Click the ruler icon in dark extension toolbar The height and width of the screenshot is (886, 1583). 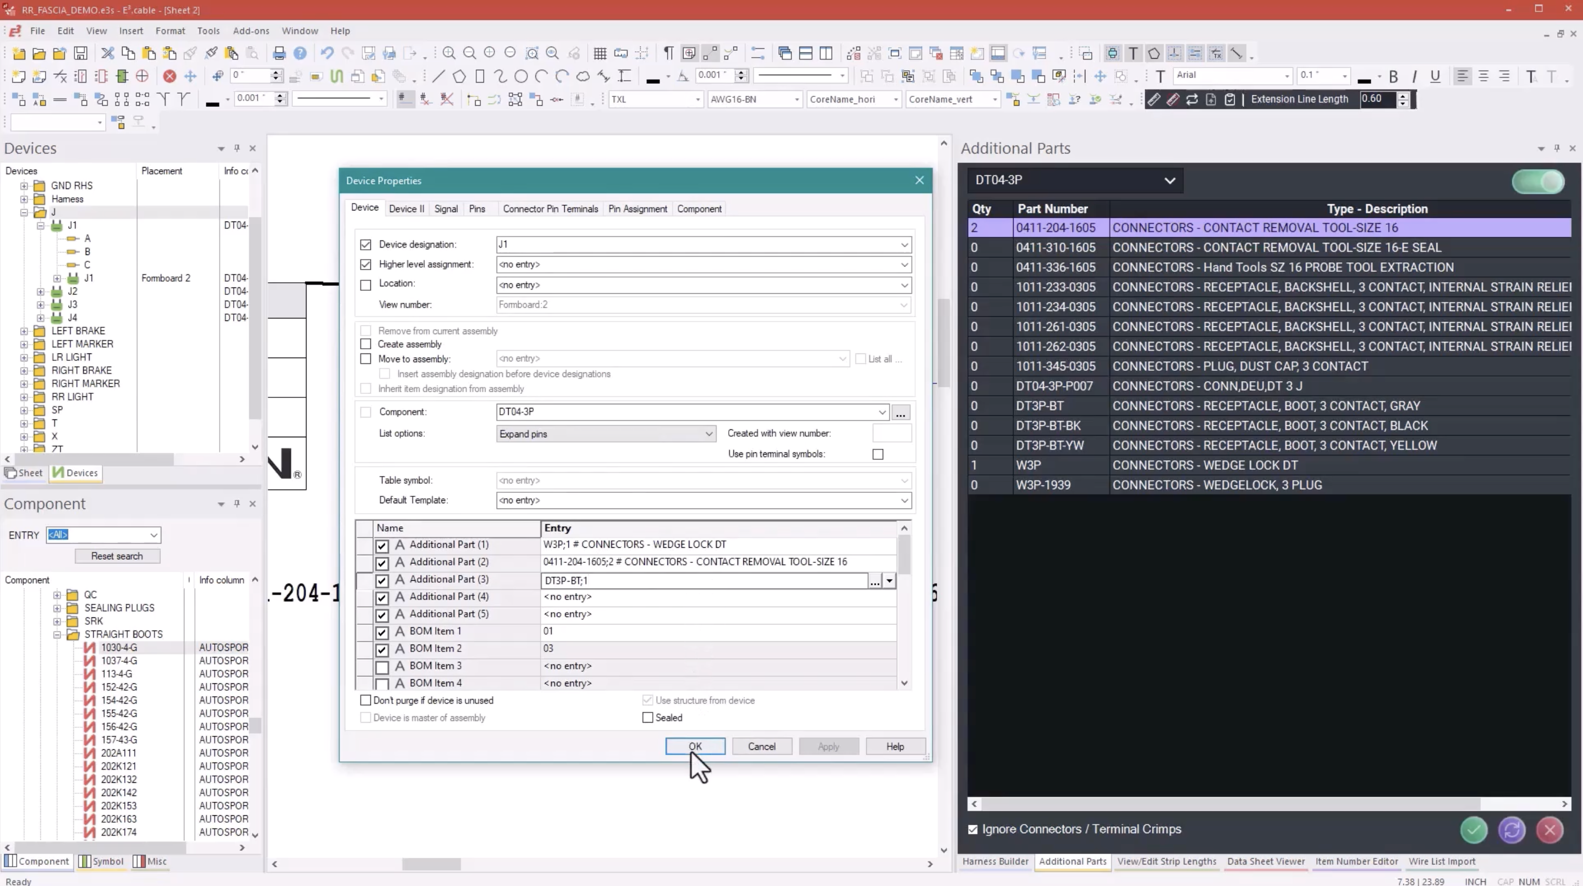[x=1153, y=99]
